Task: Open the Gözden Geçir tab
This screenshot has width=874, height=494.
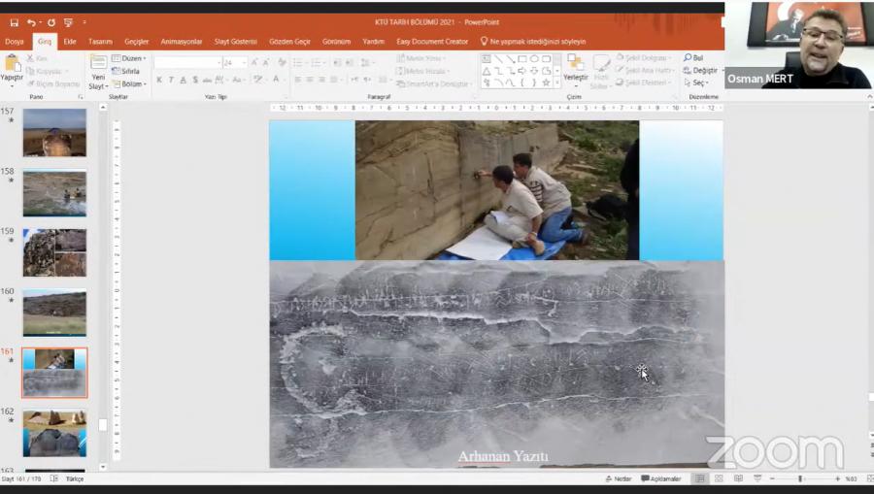Action: [289, 42]
